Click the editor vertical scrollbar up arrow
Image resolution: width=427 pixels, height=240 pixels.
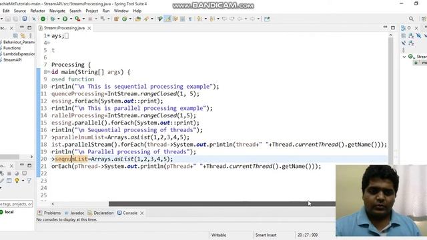391,35
